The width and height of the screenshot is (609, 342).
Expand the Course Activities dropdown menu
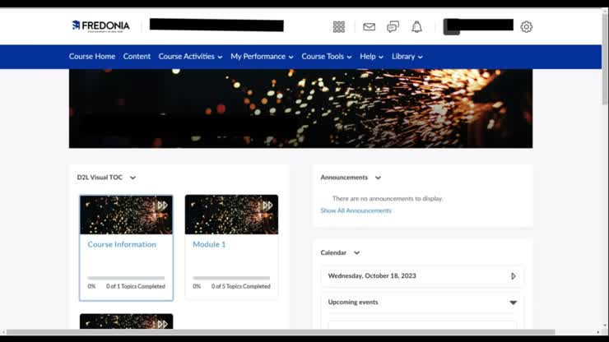click(190, 57)
